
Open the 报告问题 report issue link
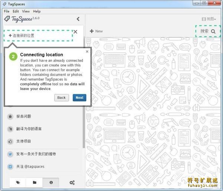pyautogui.click(x=24, y=116)
